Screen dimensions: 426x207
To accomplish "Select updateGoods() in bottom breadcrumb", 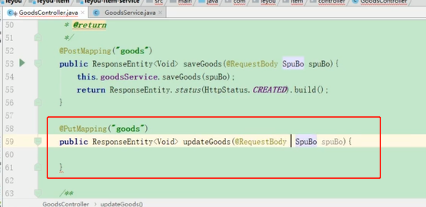I will [121, 204].
